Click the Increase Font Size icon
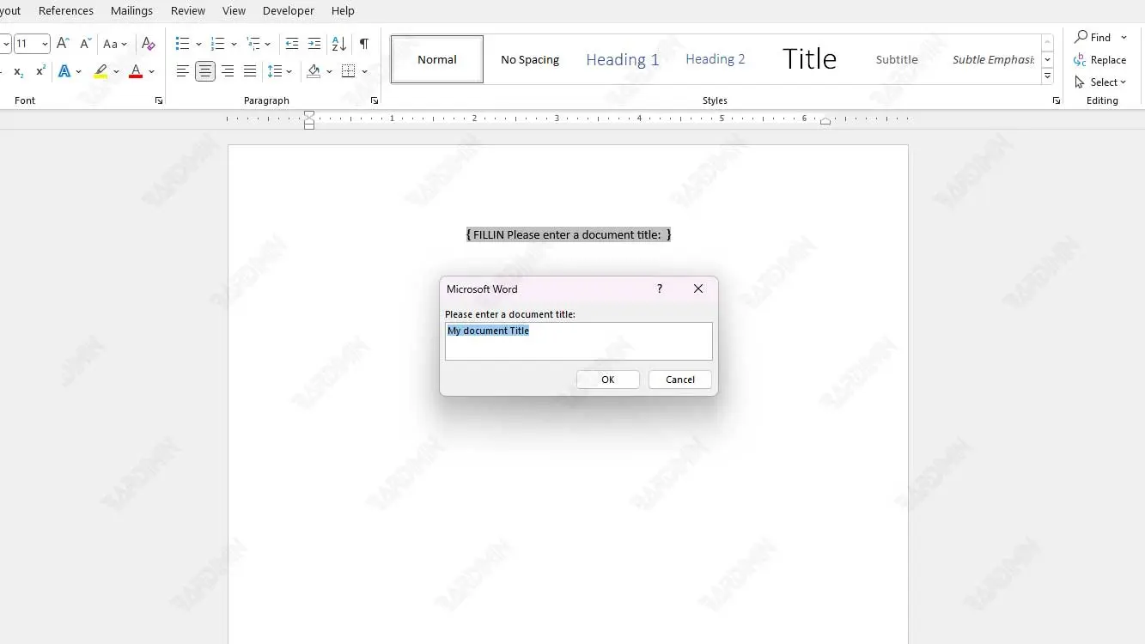1145x644 pixels. (63, 44)
